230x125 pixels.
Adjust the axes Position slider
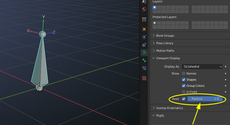(205, 99)
